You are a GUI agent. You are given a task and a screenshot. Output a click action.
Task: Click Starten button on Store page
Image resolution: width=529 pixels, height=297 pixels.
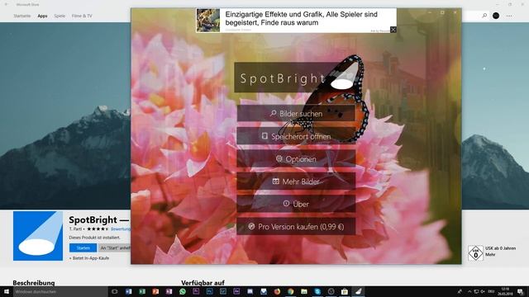point(83,247)
